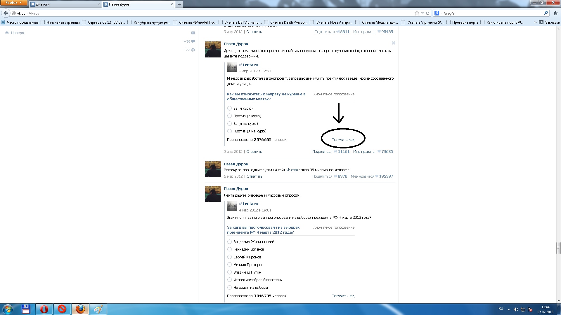561x315 pixels.
Task: Click the page's vertical scrollbar thumb
Action: click(558, 248)
